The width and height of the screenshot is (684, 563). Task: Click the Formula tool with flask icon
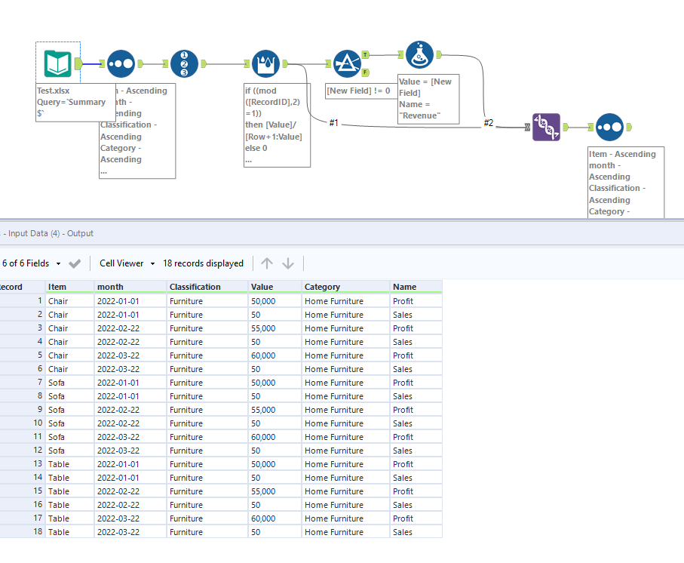(x=419, y=55)
